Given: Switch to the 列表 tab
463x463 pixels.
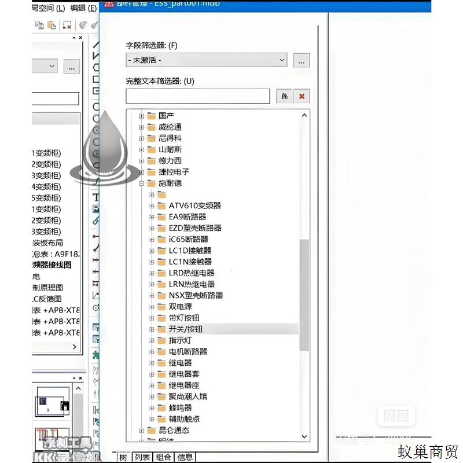Looking at the screenshot, I should 142,457.
